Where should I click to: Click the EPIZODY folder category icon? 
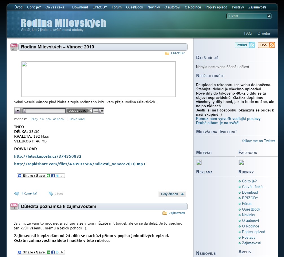pyautogui.click(x=167, y=53)
